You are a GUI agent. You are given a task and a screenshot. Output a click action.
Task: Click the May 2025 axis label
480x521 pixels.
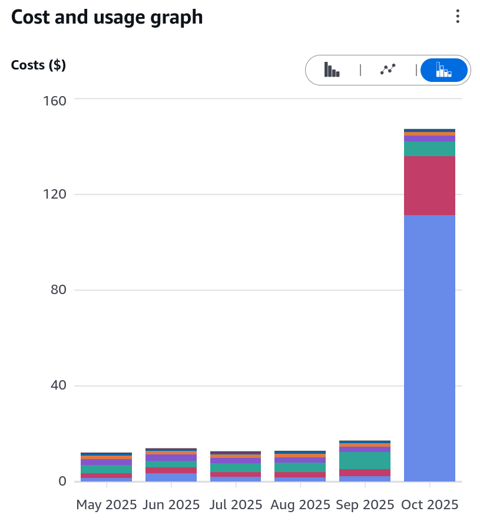[x=105, y=505]
